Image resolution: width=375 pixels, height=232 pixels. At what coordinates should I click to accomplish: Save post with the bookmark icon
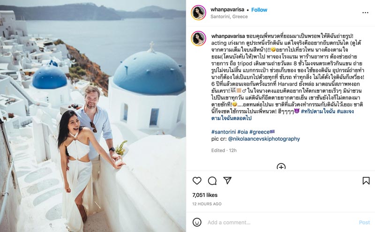tap(366, 180)
